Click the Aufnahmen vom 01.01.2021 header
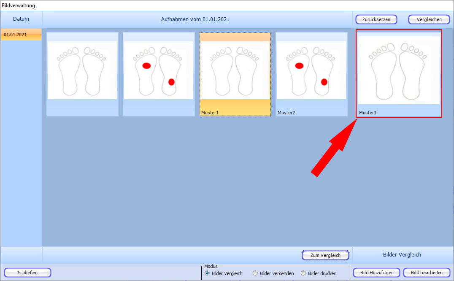Image resolution: width=454 pixels, height=281 pixels. [195, 19]
